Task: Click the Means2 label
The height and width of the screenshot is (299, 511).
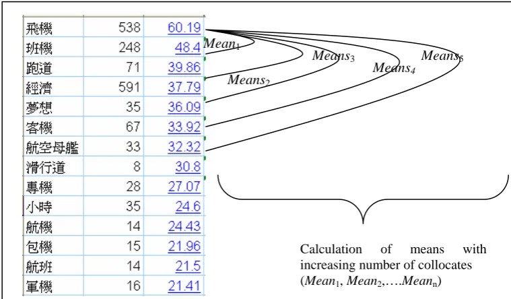Action: coord(248,80)
